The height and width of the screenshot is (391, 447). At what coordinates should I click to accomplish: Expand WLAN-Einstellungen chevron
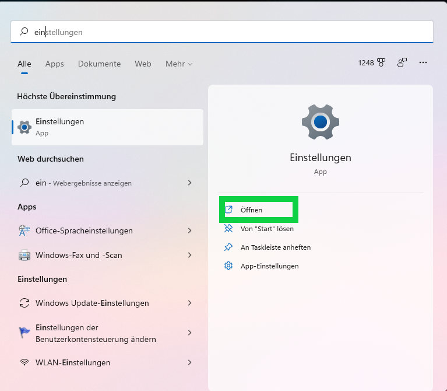point(190,362)
